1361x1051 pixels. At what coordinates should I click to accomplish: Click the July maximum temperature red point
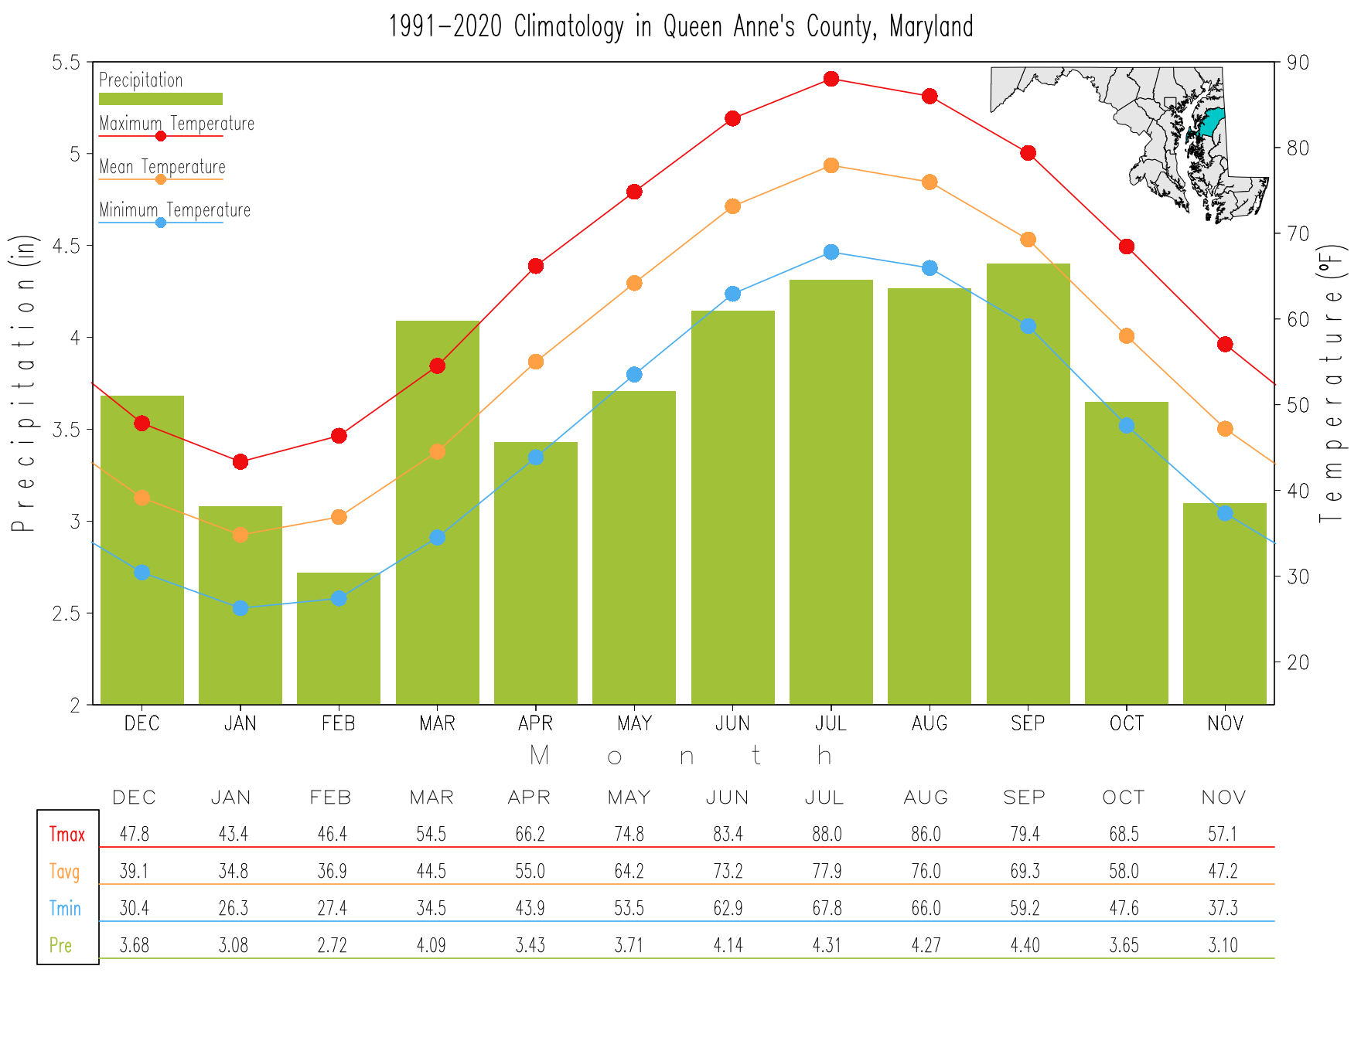coord(831,79)
